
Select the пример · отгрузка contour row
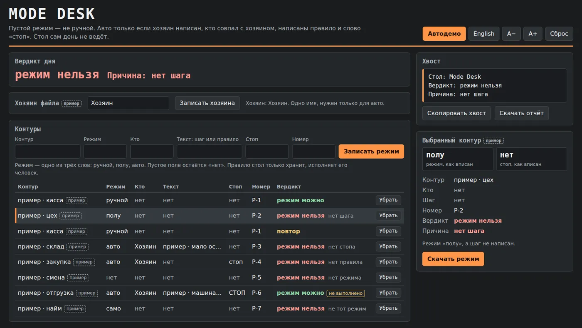210,293
